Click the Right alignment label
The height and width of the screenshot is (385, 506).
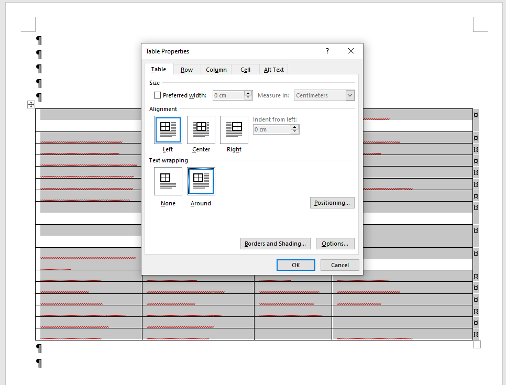pos(234,149)
